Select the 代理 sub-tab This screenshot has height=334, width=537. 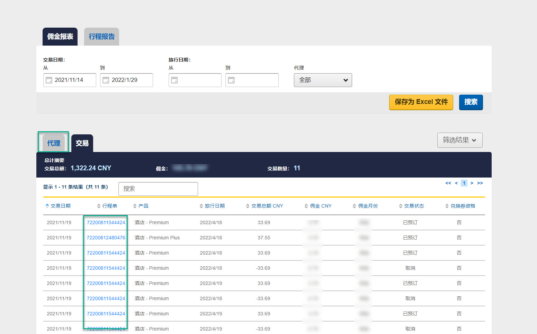click(x=54, y=143)
